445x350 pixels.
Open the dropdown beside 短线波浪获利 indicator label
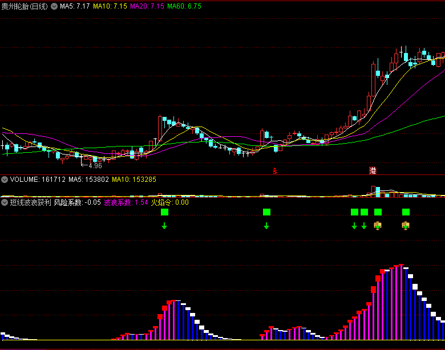(4, 202)
